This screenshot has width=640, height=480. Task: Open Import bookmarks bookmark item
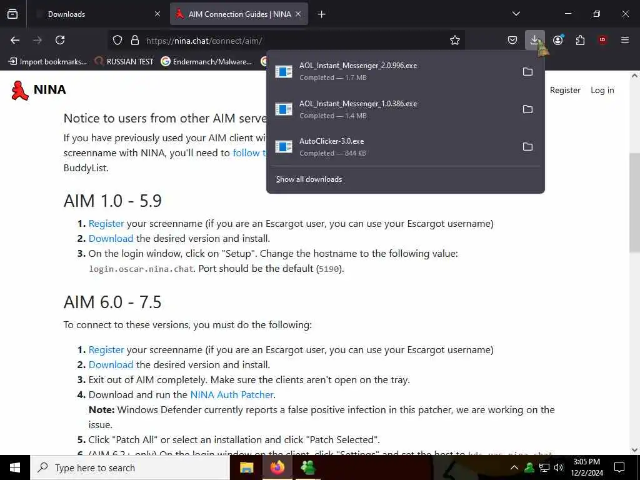tap(47, 62)
